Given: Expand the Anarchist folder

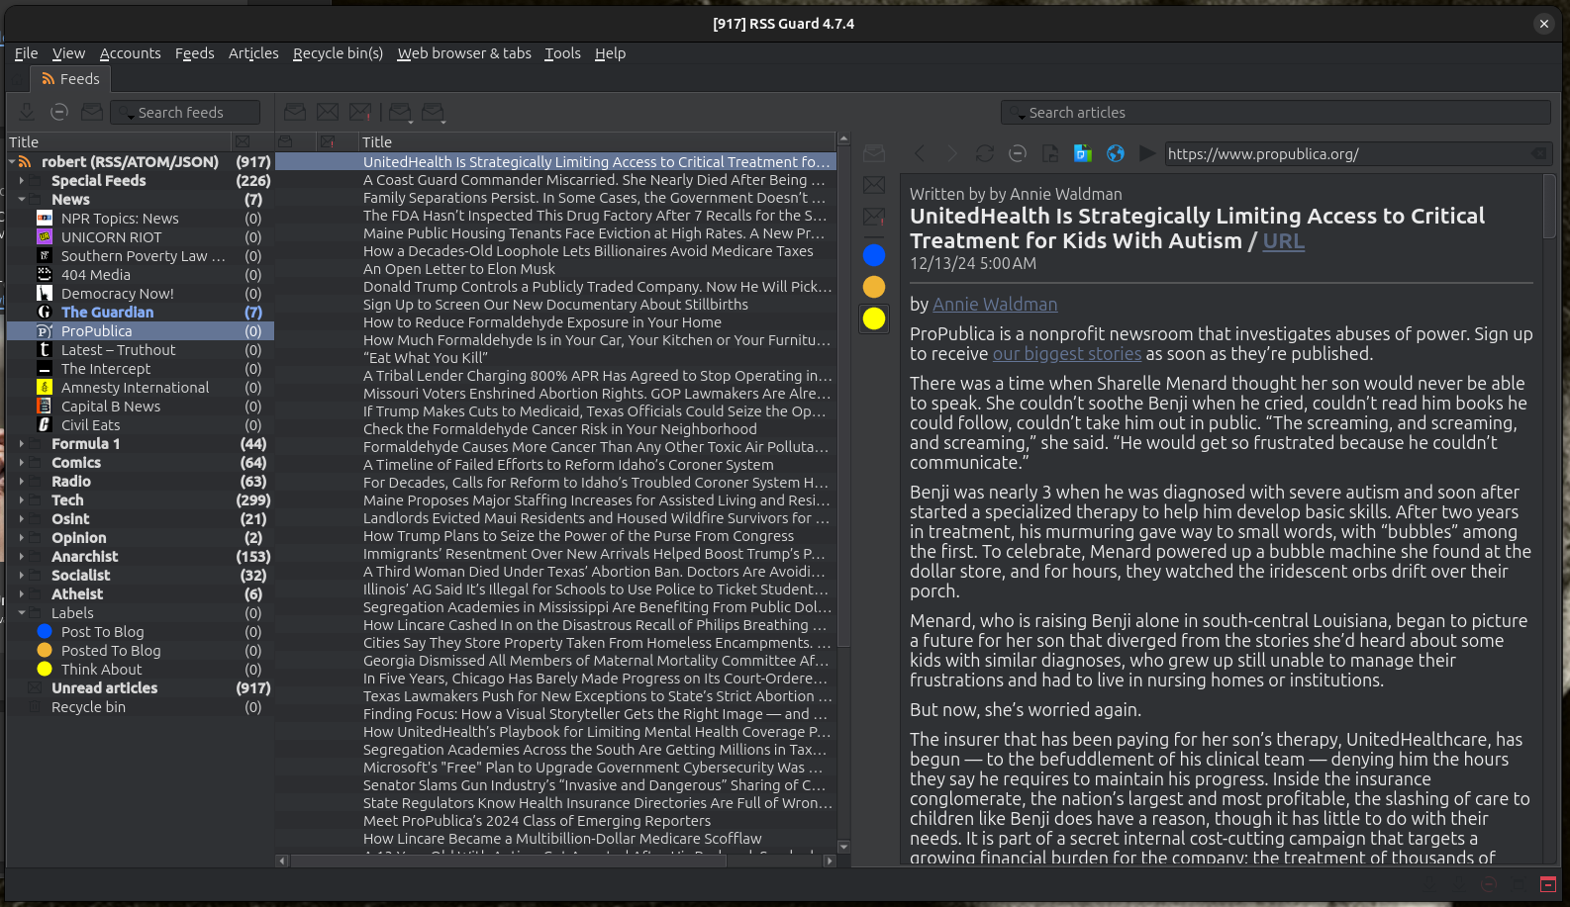Looking at the screenshot, I should pos(22,557).
